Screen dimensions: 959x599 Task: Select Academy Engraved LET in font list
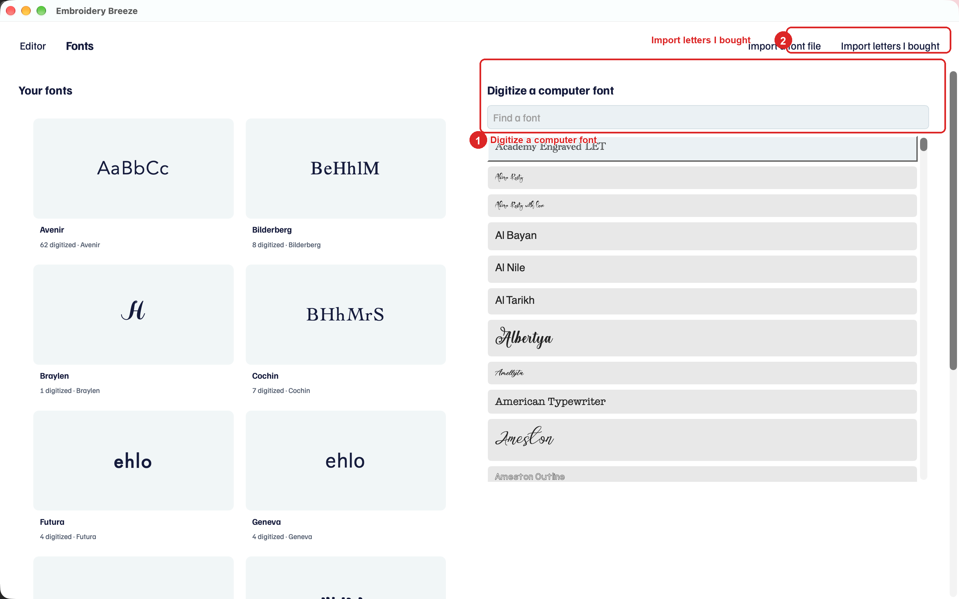coord(702,148)
